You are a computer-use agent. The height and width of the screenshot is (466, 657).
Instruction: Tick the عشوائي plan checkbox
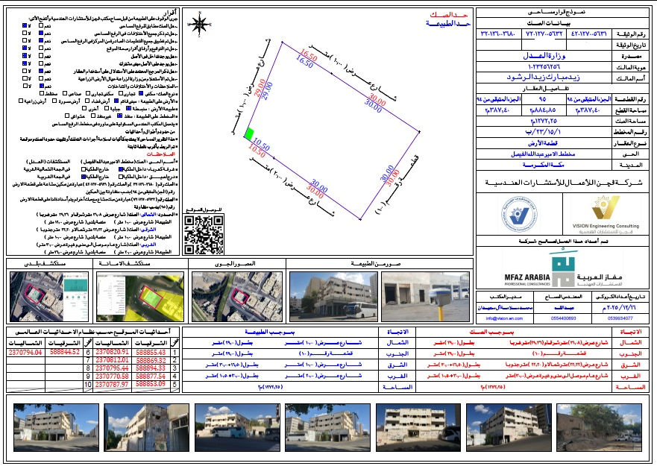(x=67, y=116)
